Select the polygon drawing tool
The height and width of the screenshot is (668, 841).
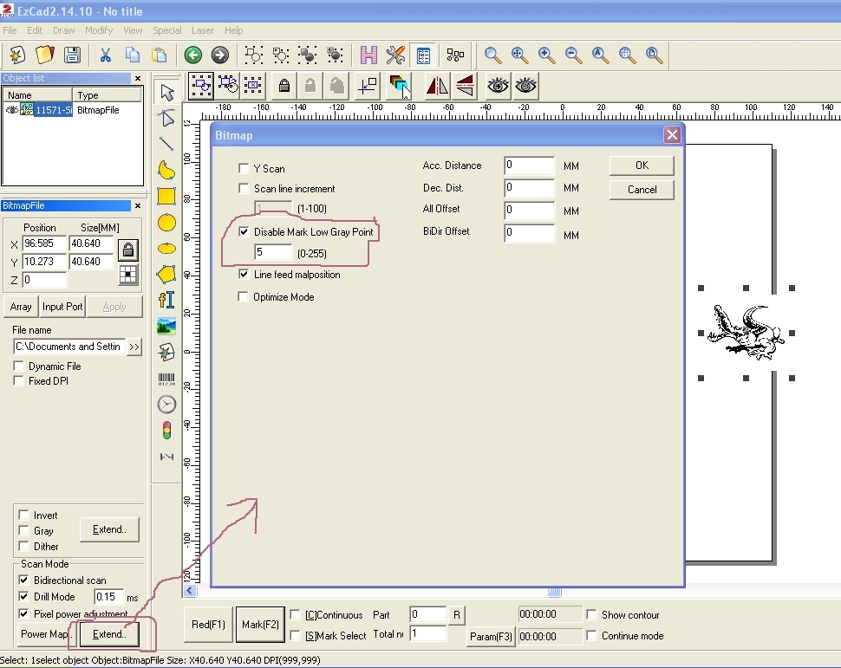tap(166, 275)
